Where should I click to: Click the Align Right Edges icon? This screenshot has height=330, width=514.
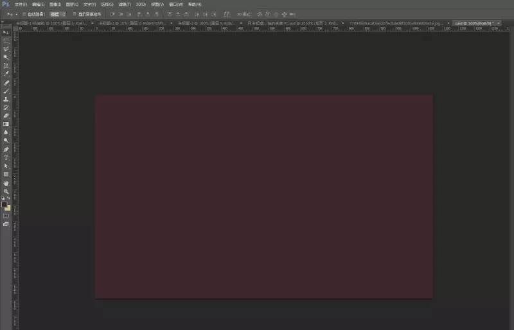tap(156, 14)
